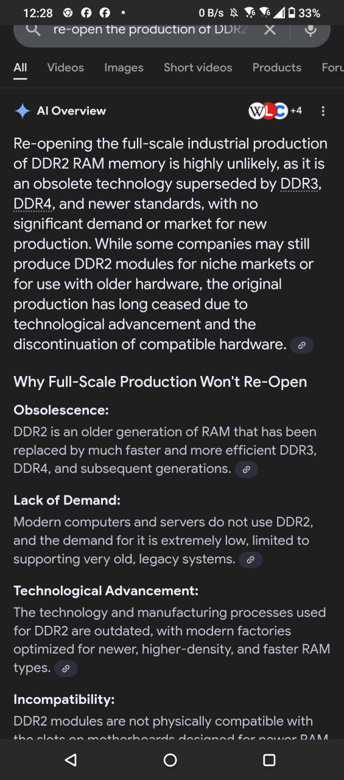Open source link chip under Lack of Demand
Viewport: 344px width, 780px height.
250,559
